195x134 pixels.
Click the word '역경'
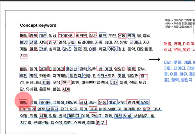coord(24,116)
